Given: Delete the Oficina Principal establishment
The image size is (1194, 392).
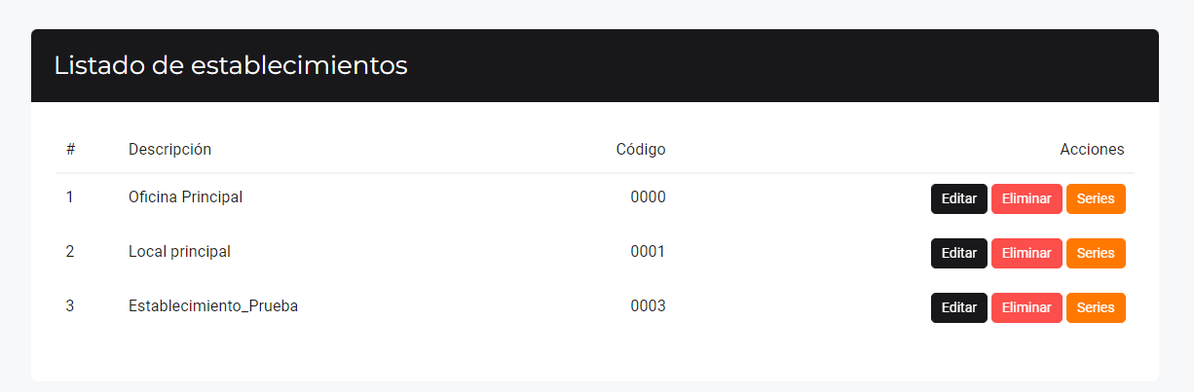Looking at the screenshot, I should pos(1026,198).
